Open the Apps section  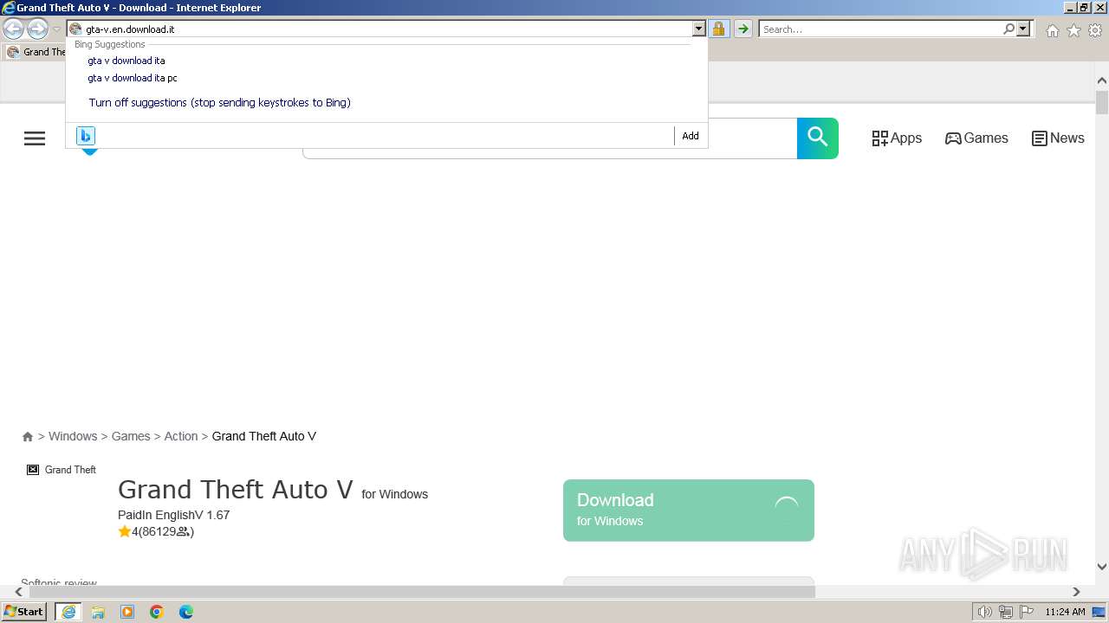click(x=897, y=138)
